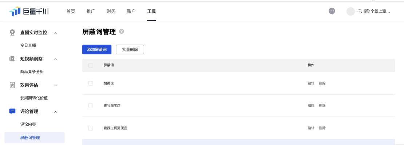Click the 效果评估 star icon
This screenshot has height=145, width=404.
[x=12, y=85]
